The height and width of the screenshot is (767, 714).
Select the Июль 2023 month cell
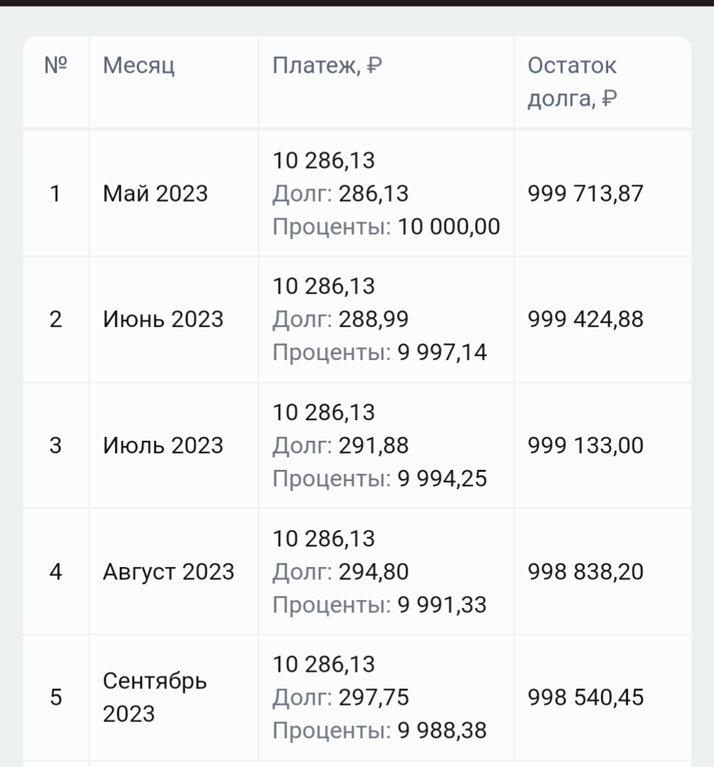coord(163,445)
